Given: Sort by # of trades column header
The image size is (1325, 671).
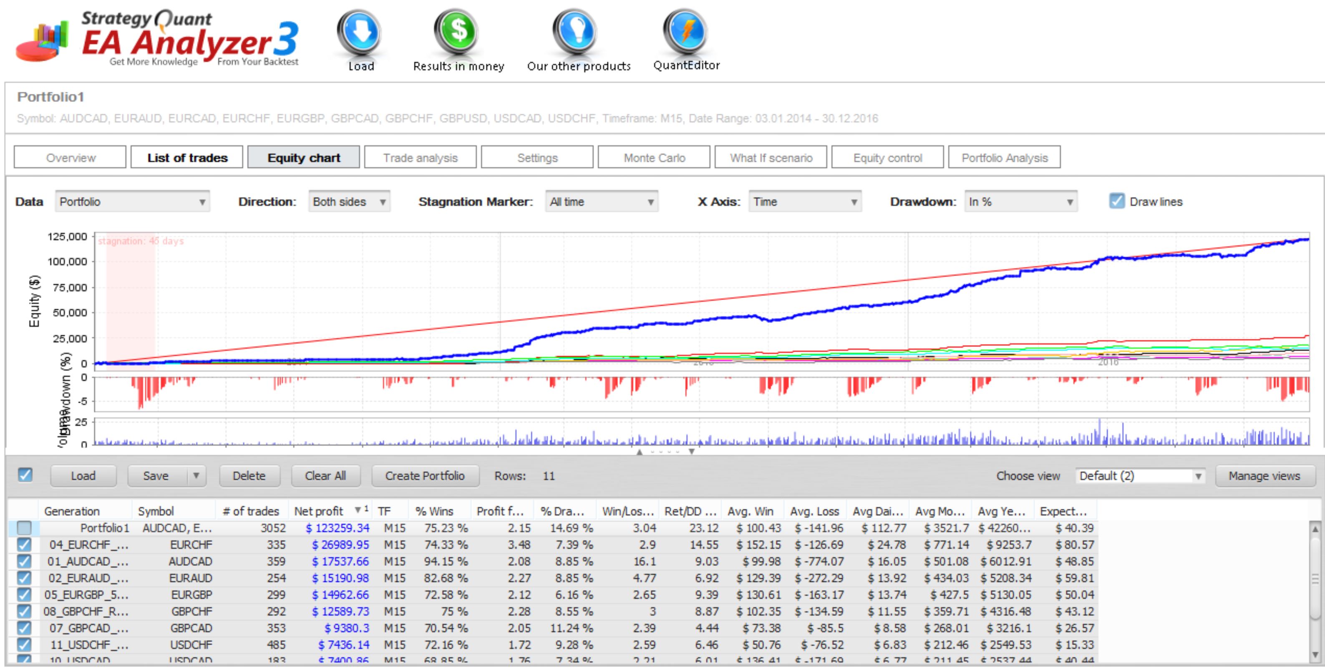Looking at the screenshot, I should pos(251,510).
